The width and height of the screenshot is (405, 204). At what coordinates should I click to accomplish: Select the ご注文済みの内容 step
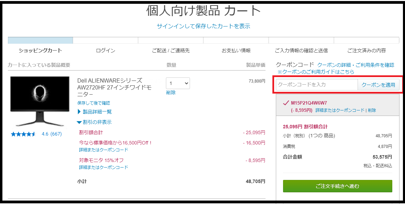[x=367, y=51]
